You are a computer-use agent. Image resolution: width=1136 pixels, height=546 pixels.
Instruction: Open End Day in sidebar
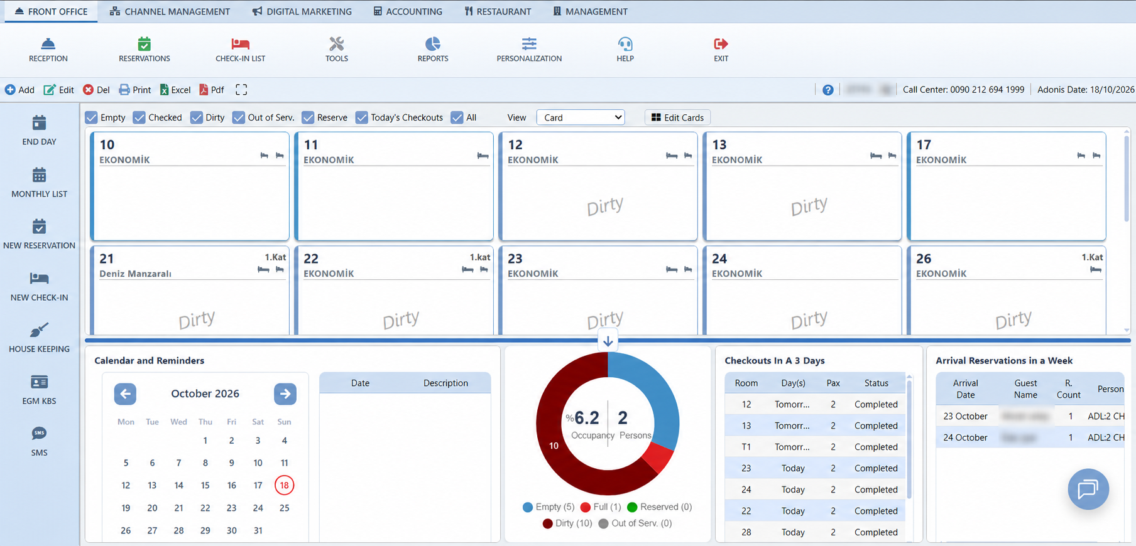pyautogui.click(x=39, y=131)
